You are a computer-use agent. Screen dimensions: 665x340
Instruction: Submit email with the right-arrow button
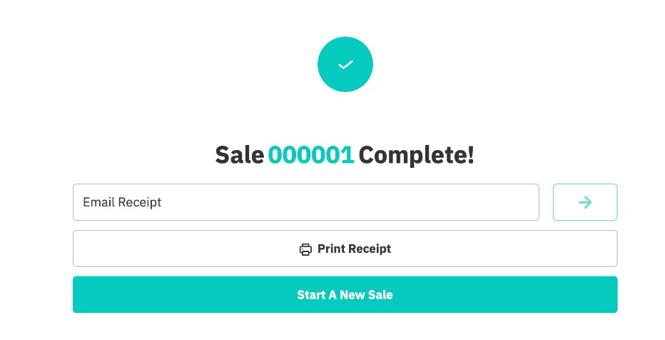[x=585, y=202]
